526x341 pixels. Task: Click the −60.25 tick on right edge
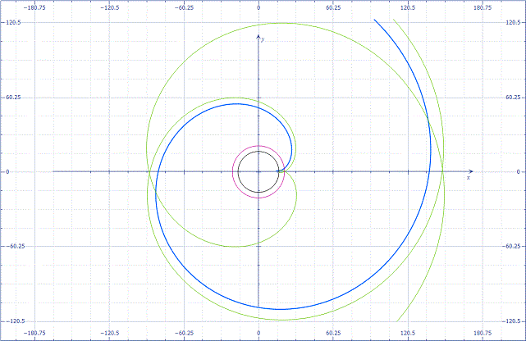(511, 246)
